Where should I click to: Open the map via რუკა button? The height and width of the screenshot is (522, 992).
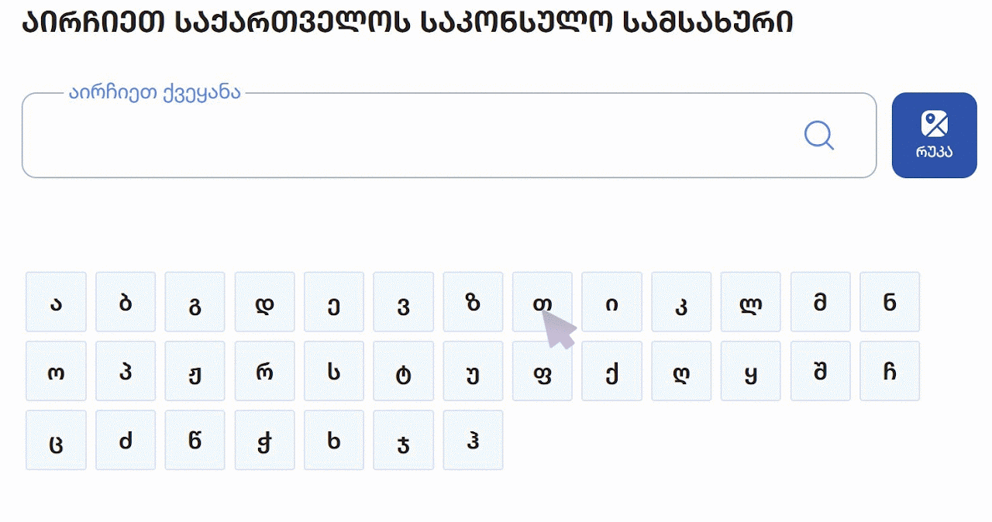(935, 136)
